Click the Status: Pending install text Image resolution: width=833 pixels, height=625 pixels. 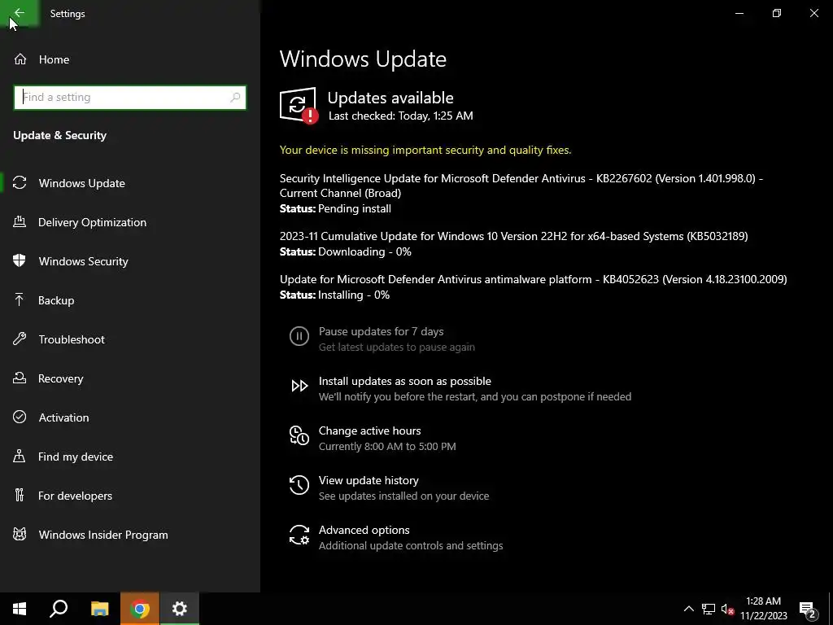[335, 208]
